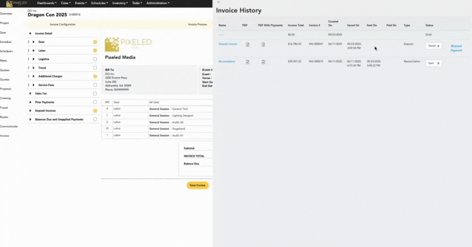Open status dropdown for Deposit Invoice
The width and height of the screenshot is (472, 247).
coord(433,46)
